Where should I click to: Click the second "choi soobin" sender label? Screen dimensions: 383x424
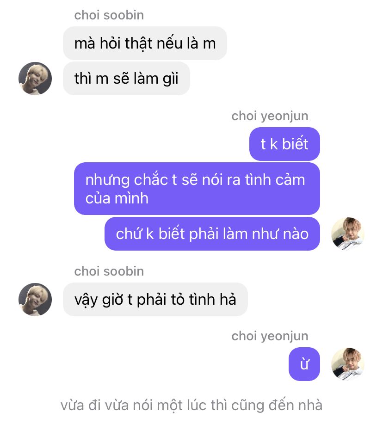pos(109,271)
